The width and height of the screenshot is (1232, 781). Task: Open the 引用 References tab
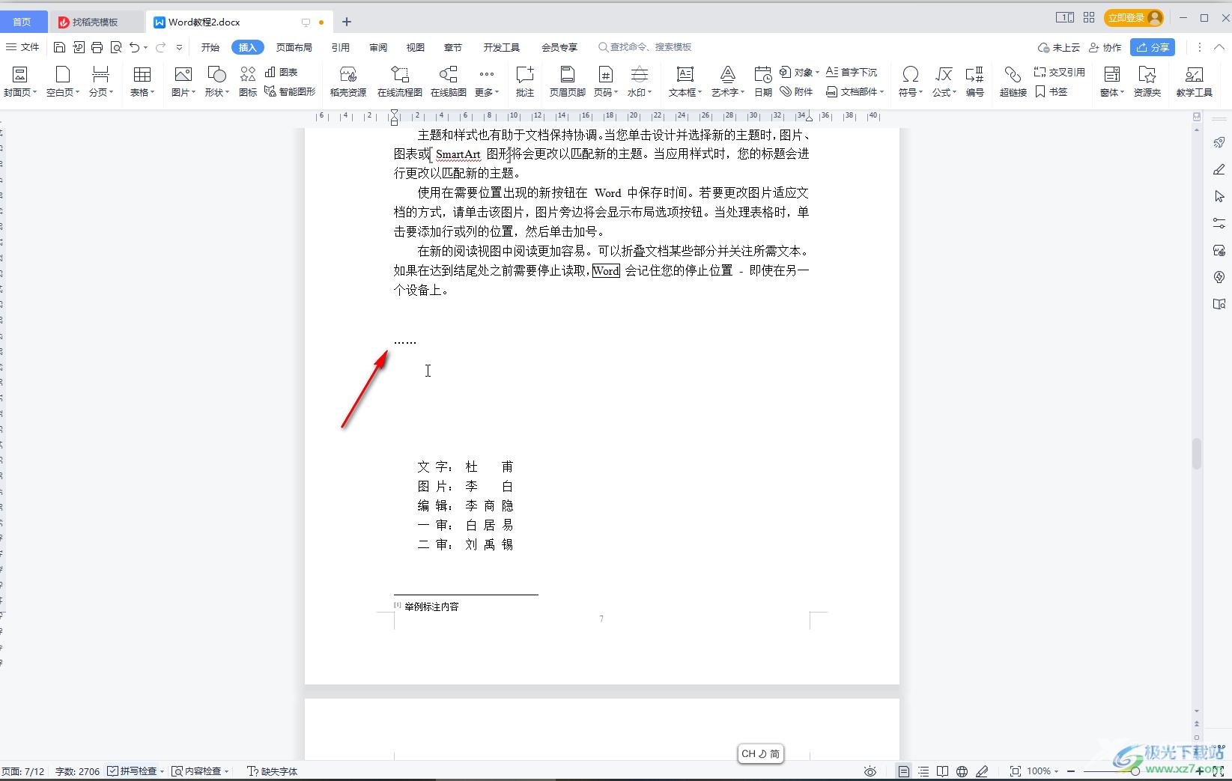[341, 47]
